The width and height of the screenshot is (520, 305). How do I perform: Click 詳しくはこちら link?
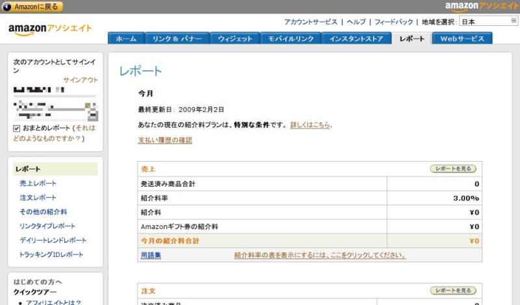coord(310,125)
